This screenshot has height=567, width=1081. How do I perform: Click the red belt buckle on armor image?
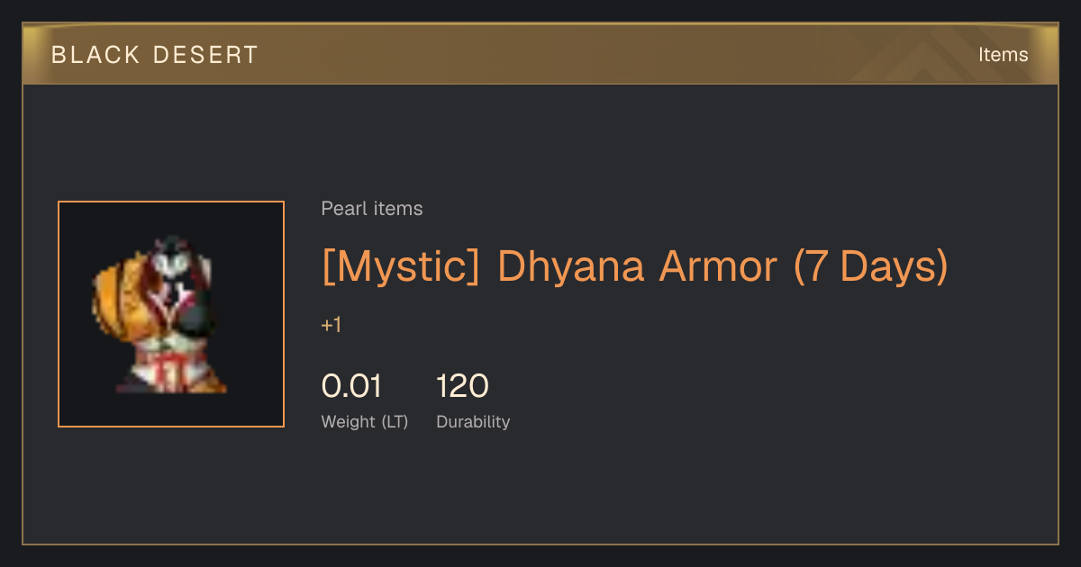coord(168,372)
